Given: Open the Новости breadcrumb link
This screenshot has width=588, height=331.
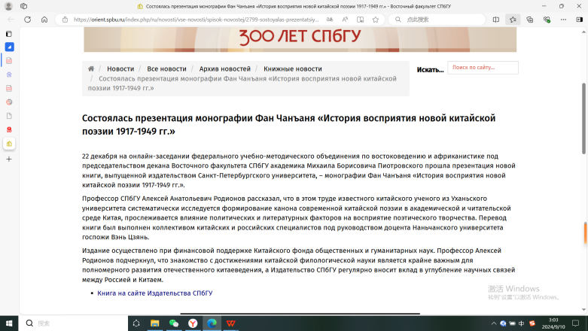Looking at the screenshot, I should coord(120,69).
